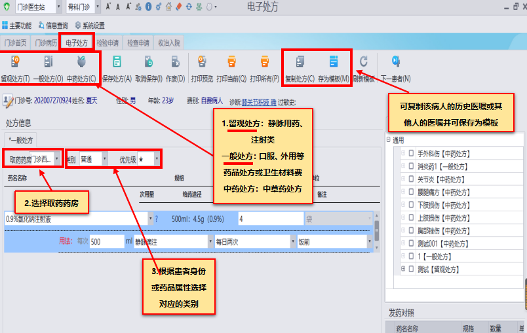The image size is (527, 333).
Task: Click 复制处方(C) copy prescription icon
Action: pos(300,62)
